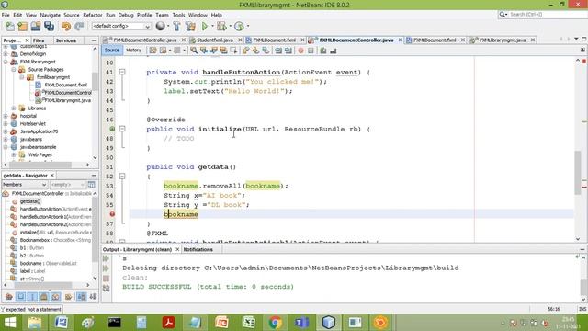Screen dimensions: 588x331
Task: Toggle sort by source in Navigator
Action: click(93, 297)
